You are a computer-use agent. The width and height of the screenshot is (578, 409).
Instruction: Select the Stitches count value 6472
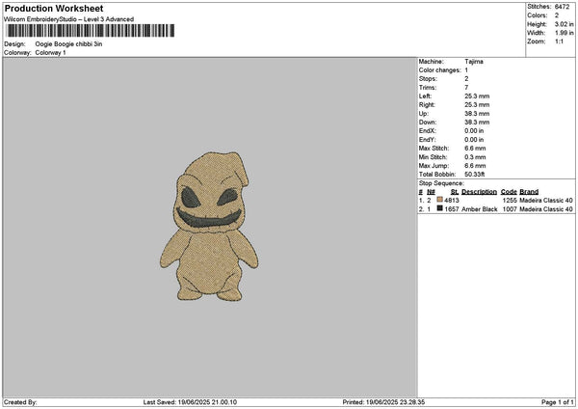point(564,8)
